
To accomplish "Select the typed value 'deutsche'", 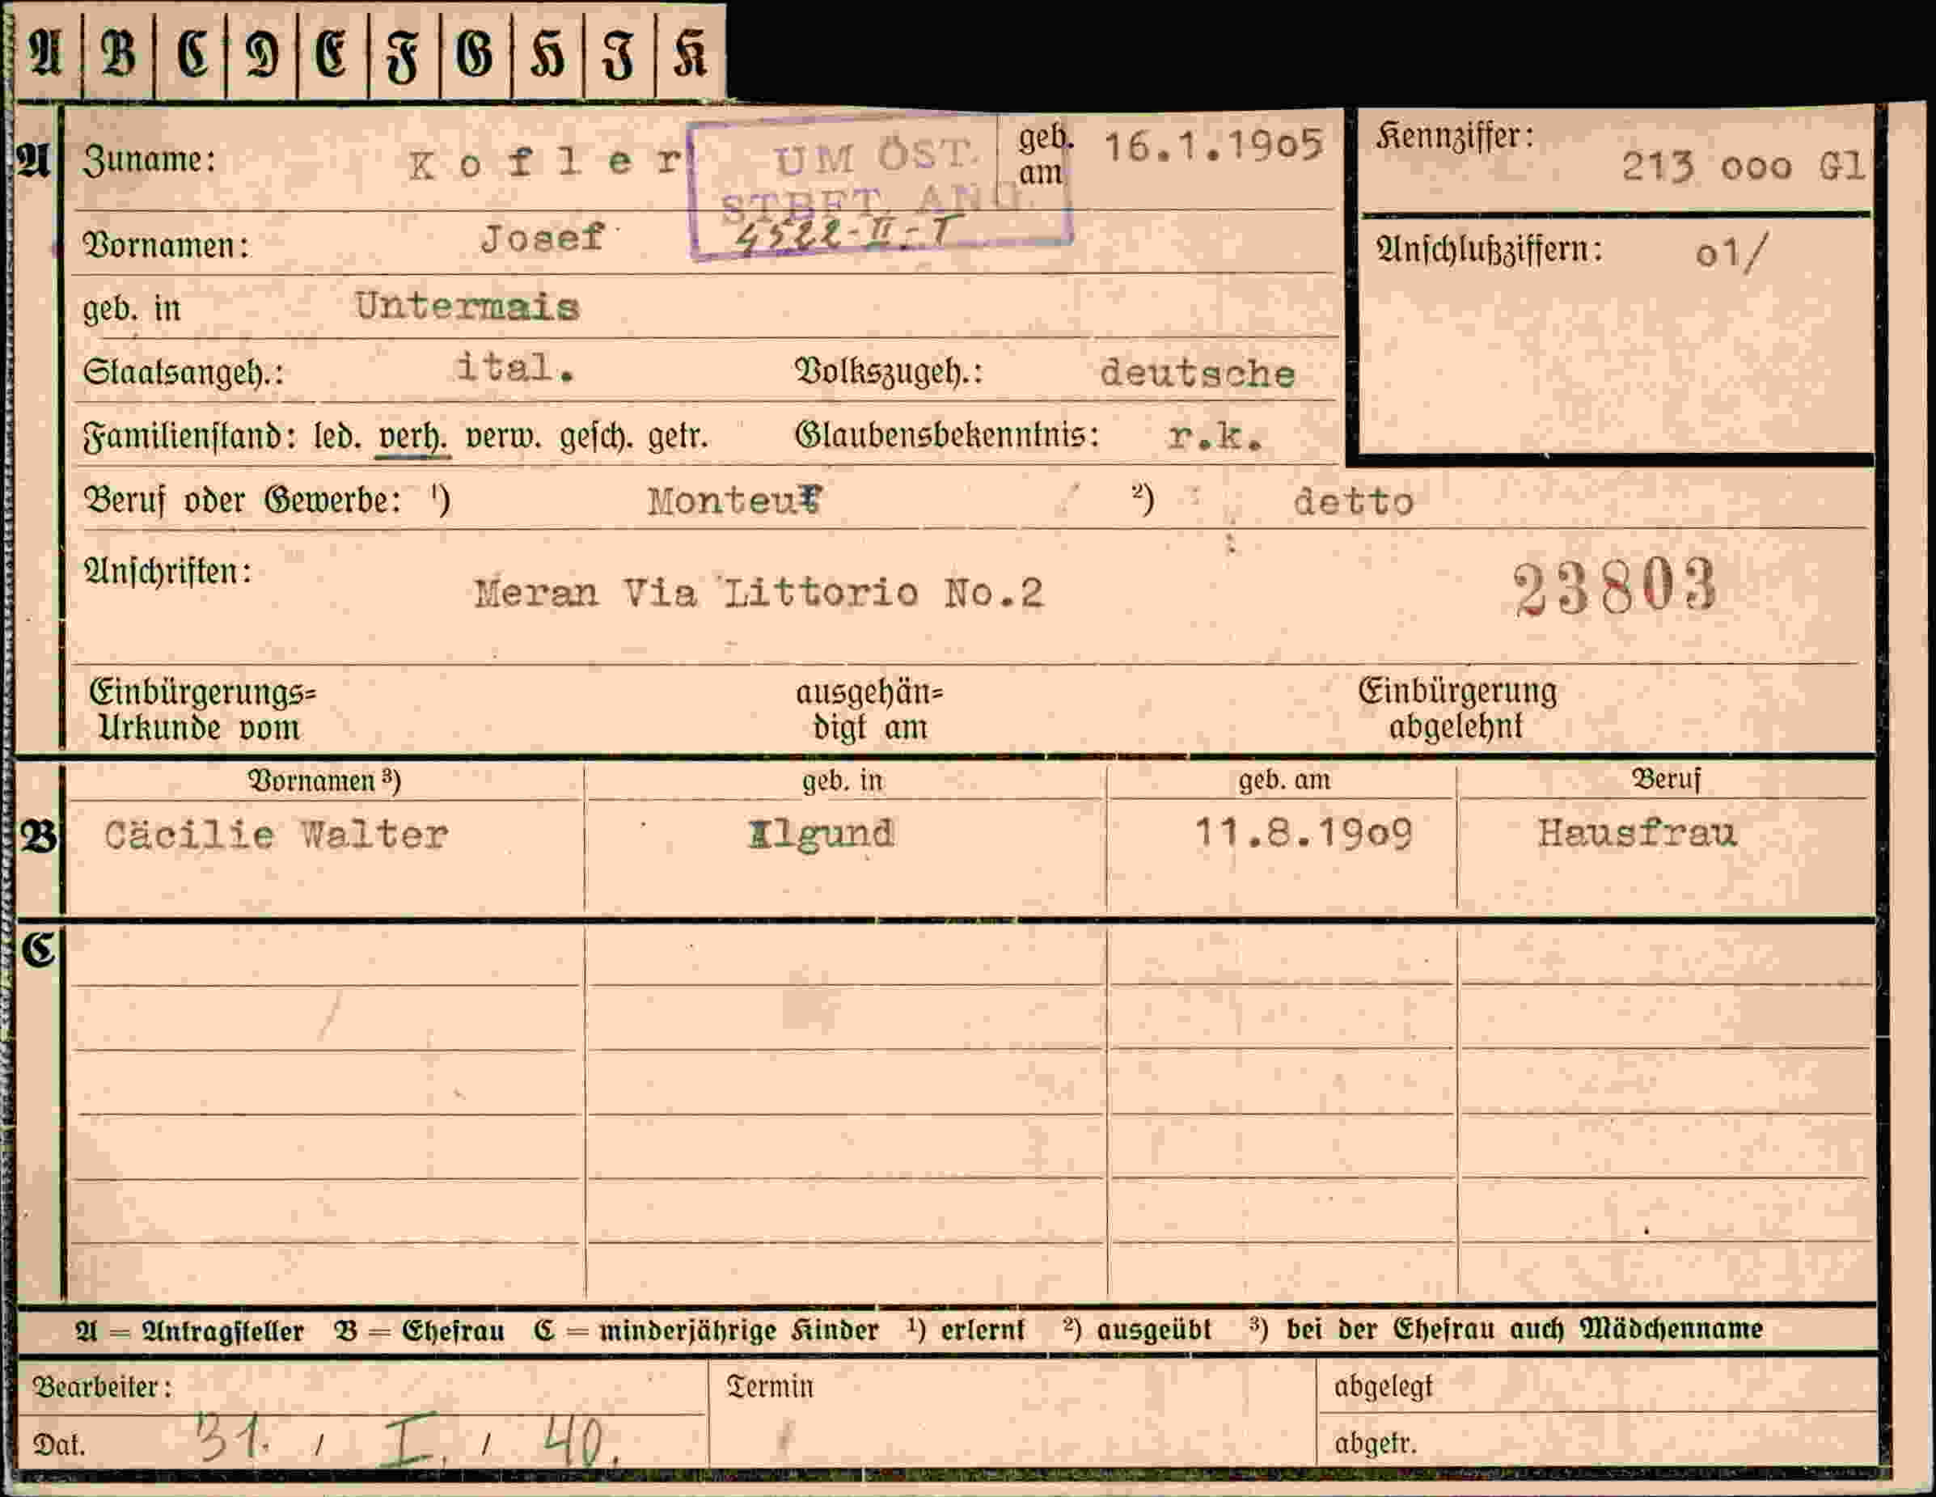I will 1198,373.
